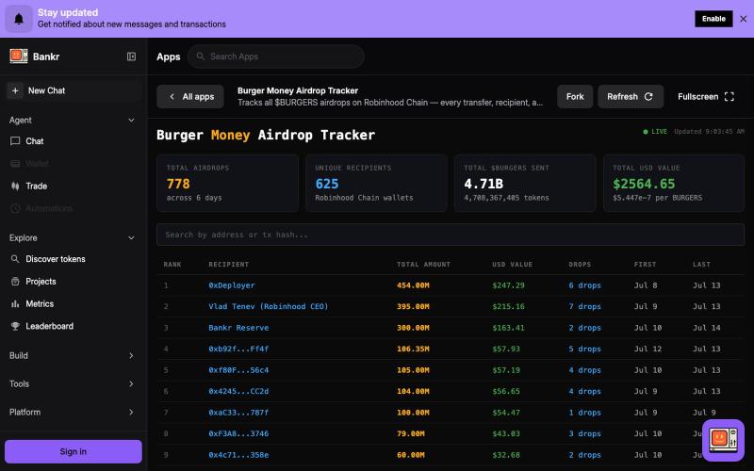Image resolution: width=754 pixels, height=471 pixels.
Task: Click the Bankr logo icon
Action: click(x=18, y=57)
